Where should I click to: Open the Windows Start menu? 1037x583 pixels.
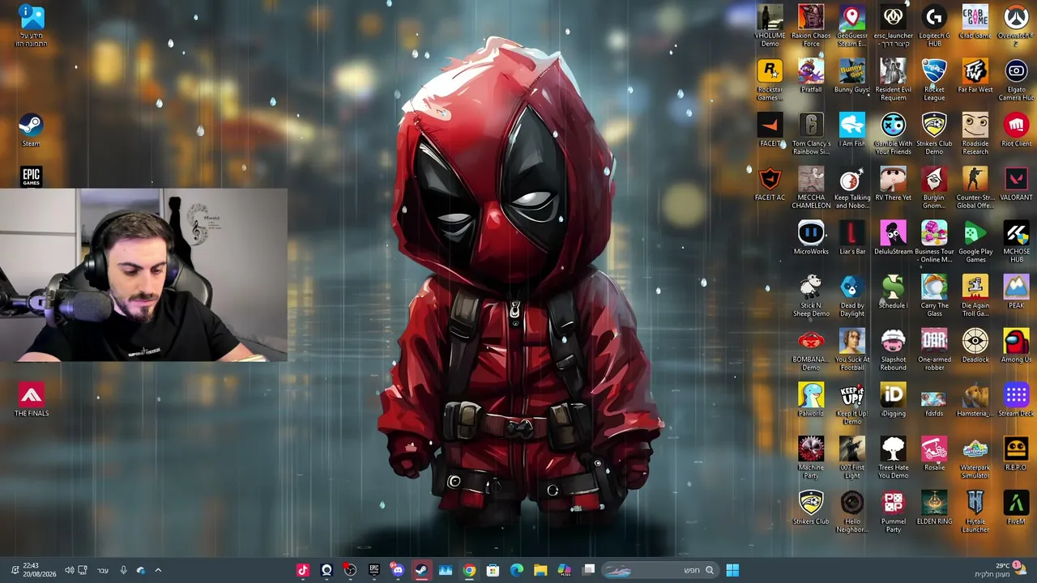(x=732, y=570)
